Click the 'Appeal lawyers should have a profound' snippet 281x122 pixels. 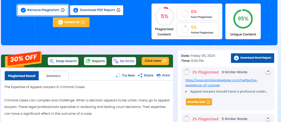229,92
